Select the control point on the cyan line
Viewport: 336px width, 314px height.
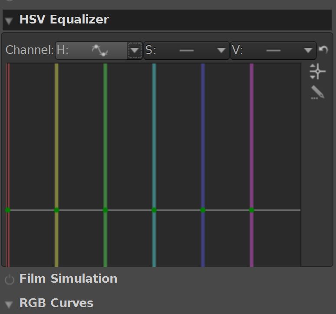[154, 210]
